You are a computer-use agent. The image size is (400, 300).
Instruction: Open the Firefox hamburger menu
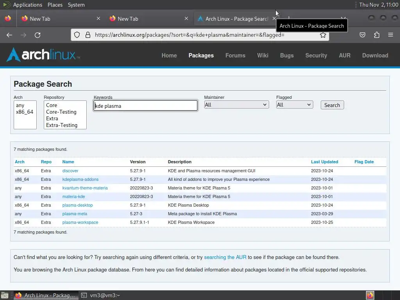click(391, 35)
